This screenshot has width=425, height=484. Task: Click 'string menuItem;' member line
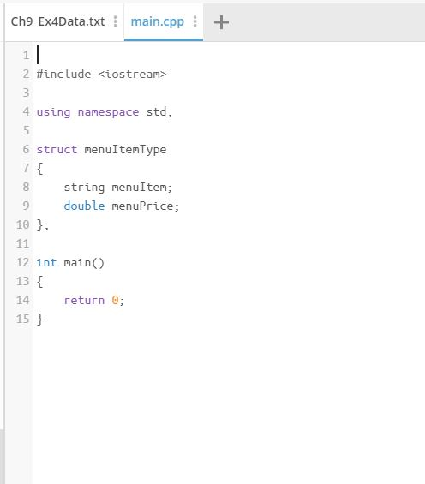tap(118, 187)
